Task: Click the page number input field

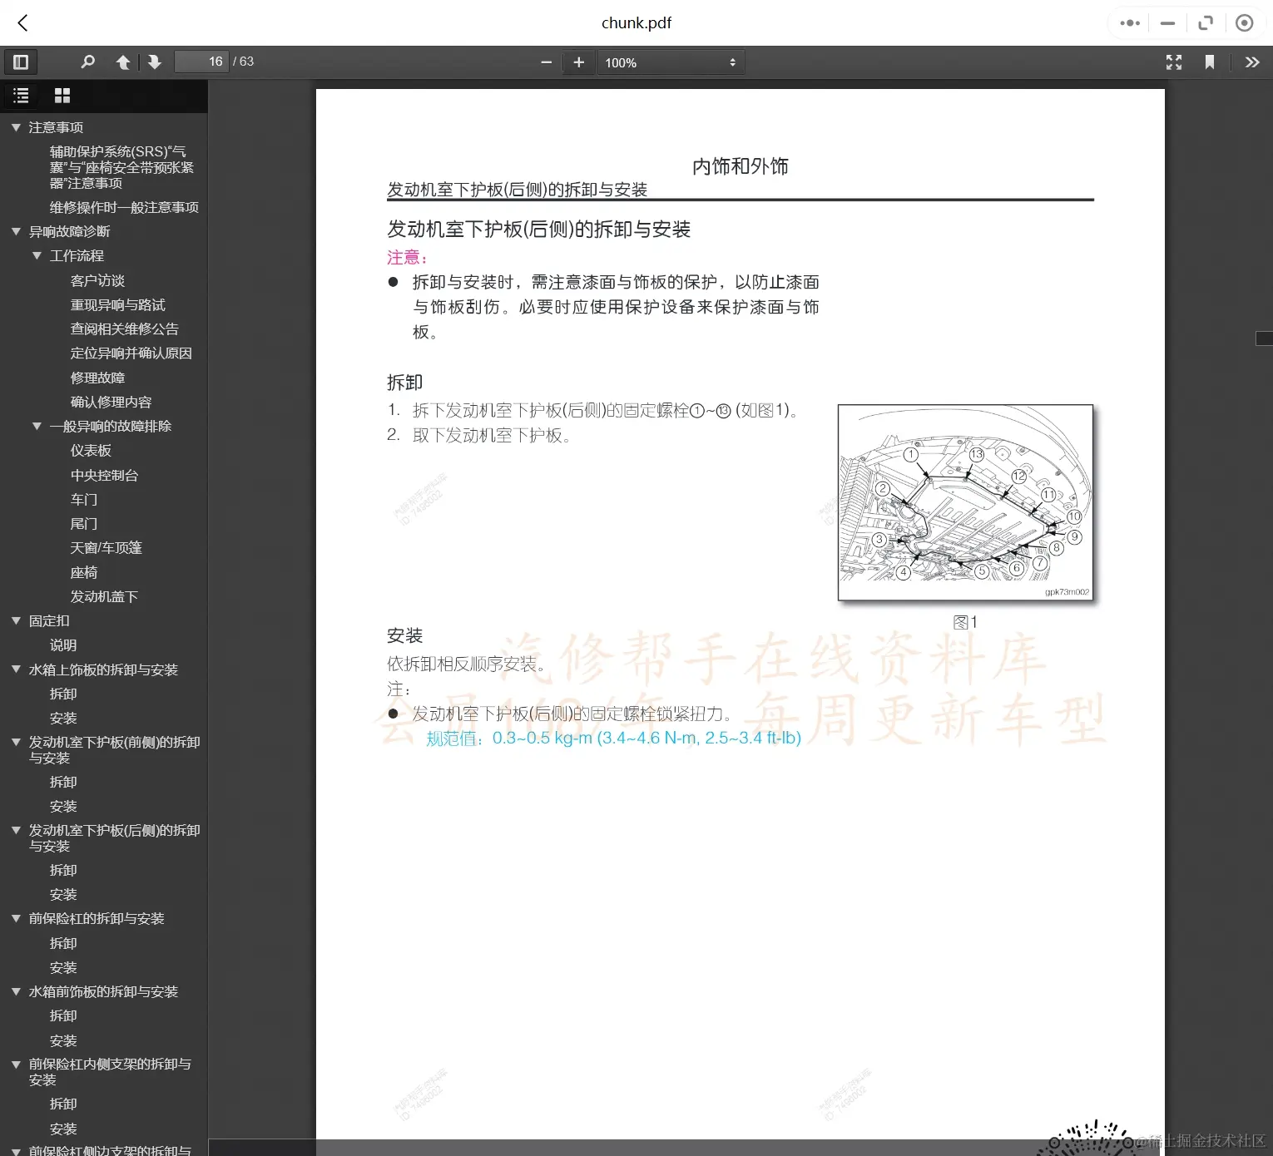Action: (x=201, y=62)
